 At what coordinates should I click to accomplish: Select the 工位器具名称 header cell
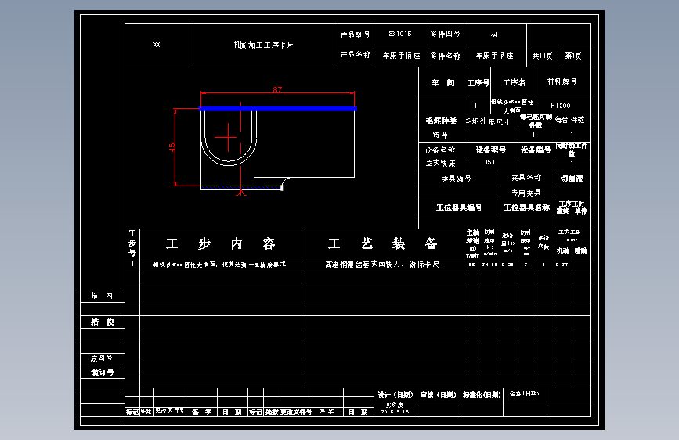point(526,207)
